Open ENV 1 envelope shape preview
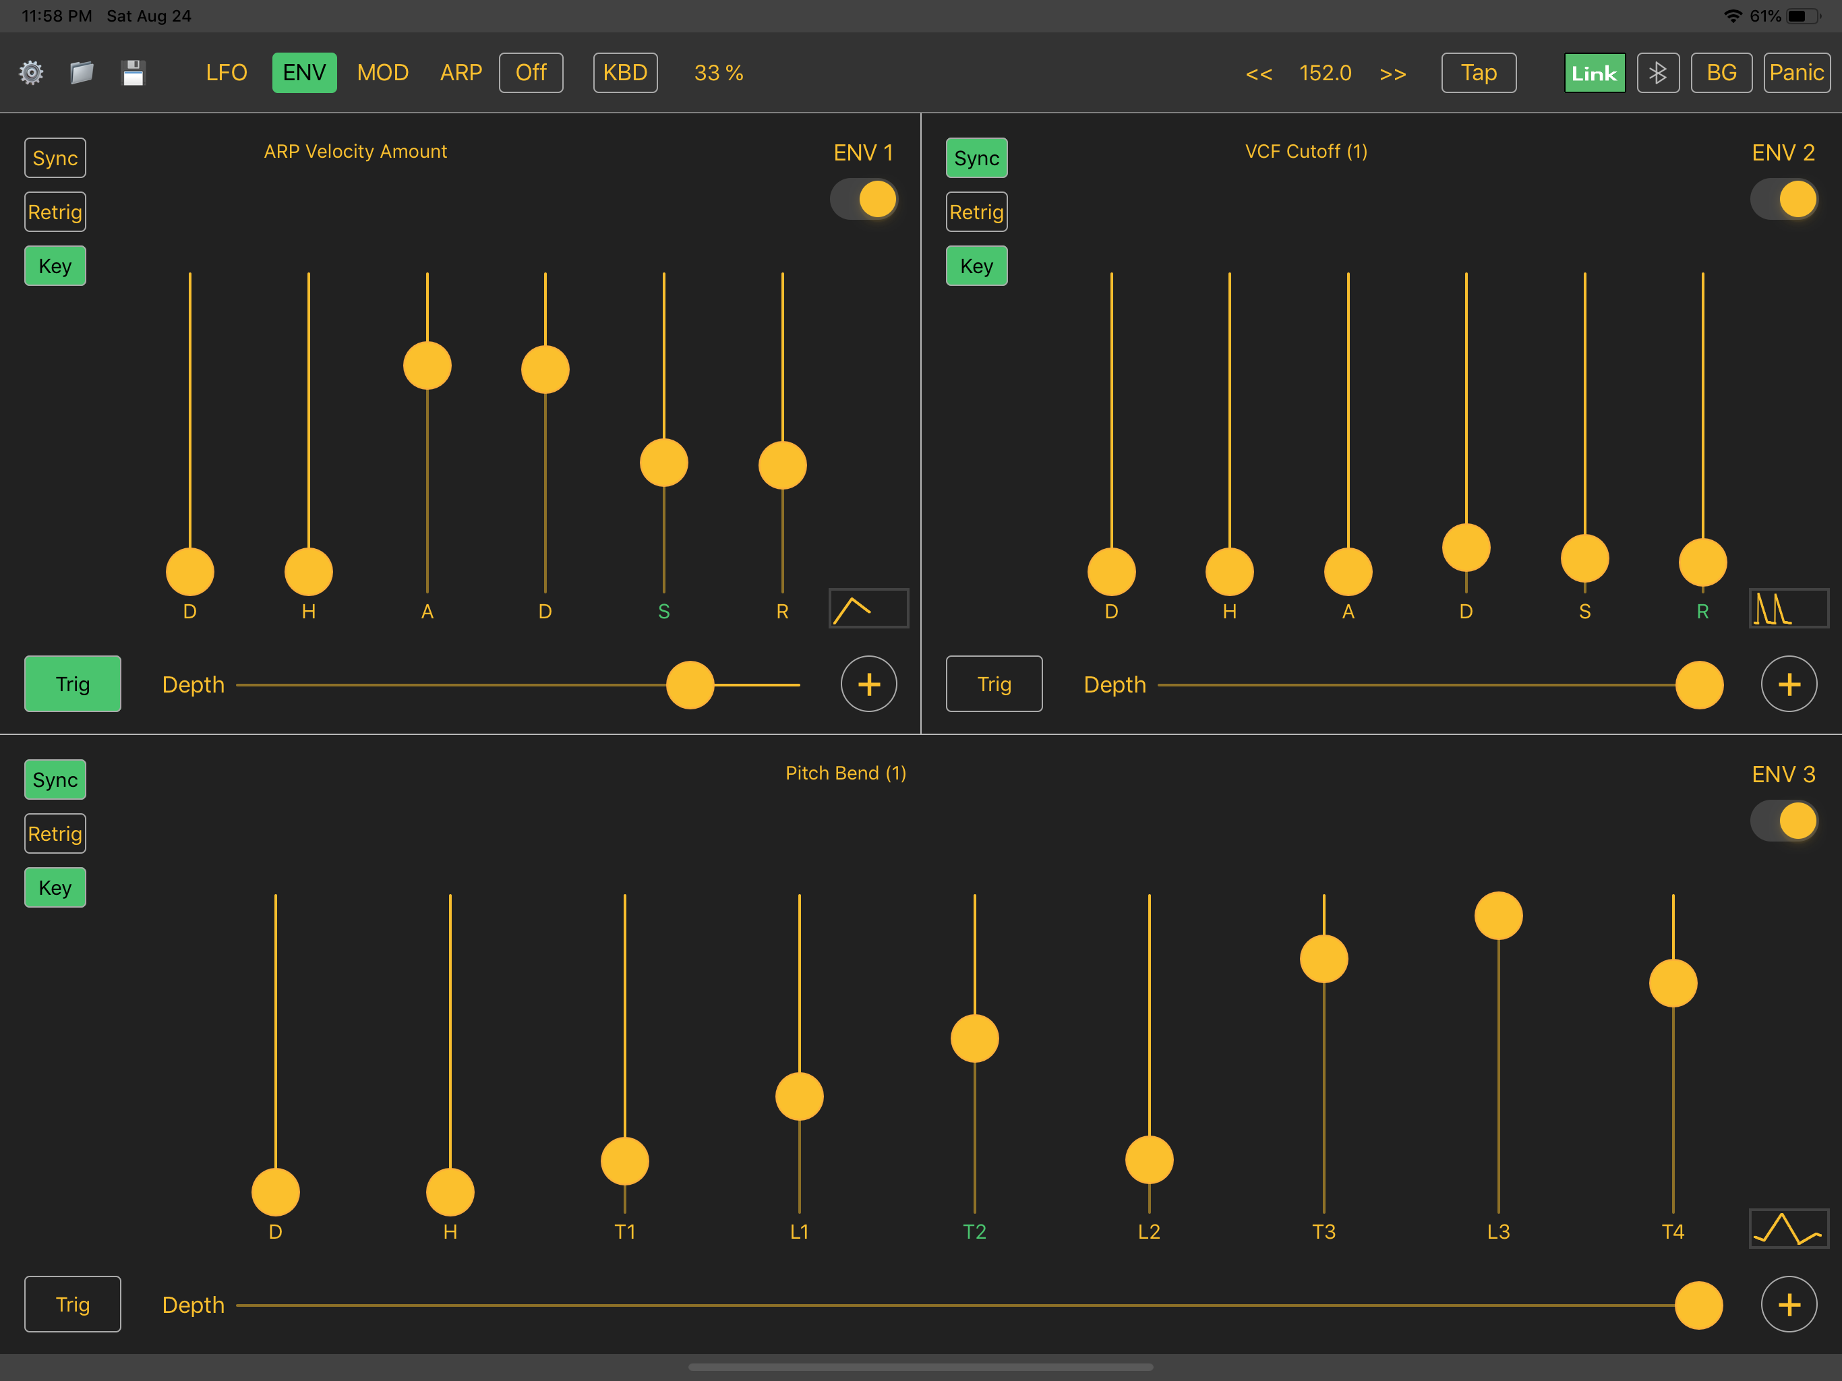The width and height of the screenshot is (1842, 1381). point(868,609)
